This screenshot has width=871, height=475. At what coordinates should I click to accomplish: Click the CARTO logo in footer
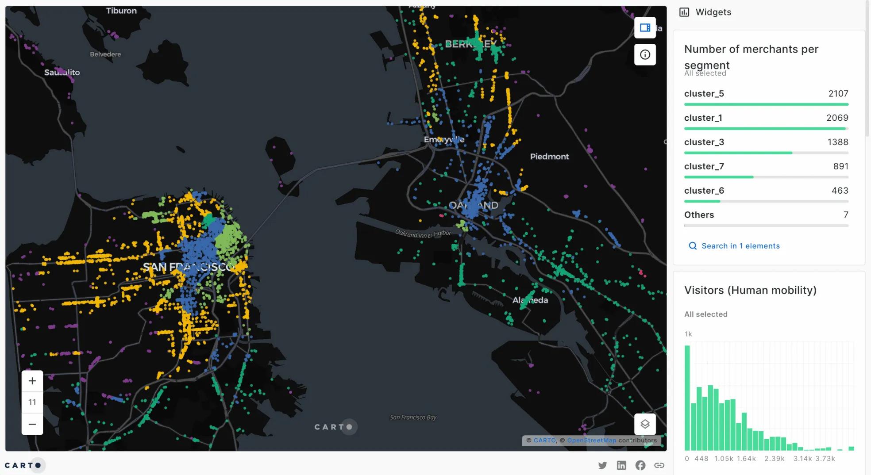tap(23, 465)
